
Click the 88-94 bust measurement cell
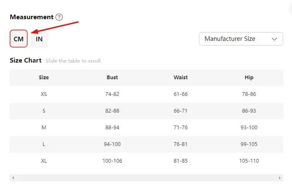tap(112, 127)
